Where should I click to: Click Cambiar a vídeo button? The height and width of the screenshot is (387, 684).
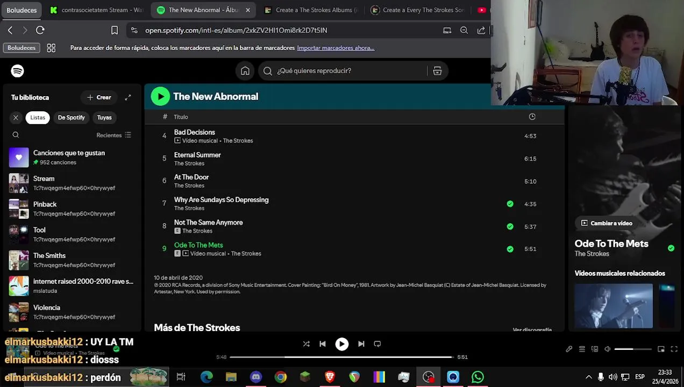(607, 223)
